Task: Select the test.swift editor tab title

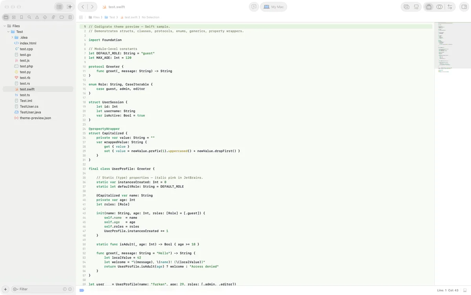Action: [117, 7]
